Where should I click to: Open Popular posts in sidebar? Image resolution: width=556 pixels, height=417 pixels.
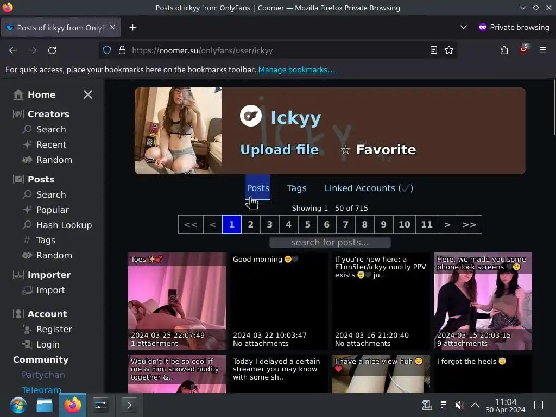click(53, 210)
